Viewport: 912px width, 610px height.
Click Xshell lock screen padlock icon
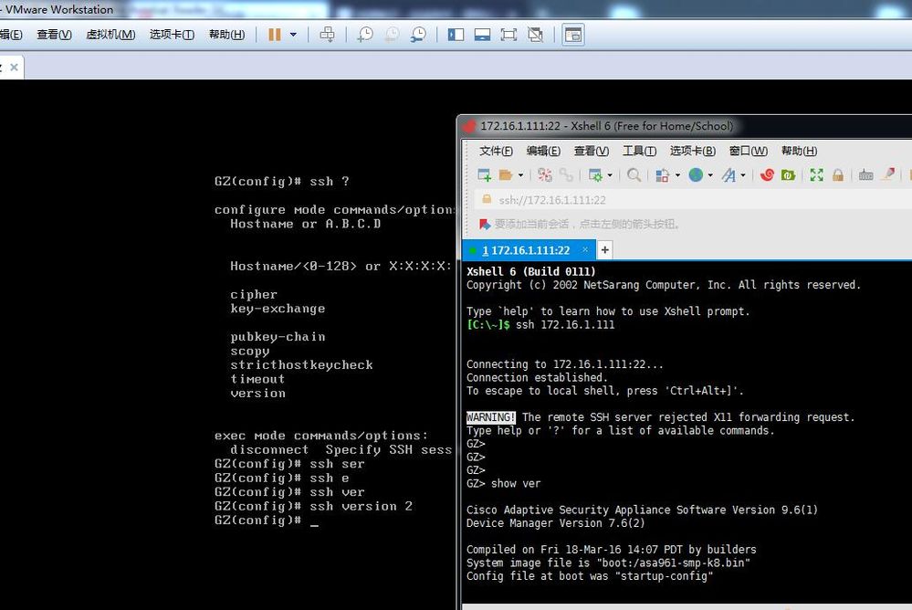coord(838,175)
